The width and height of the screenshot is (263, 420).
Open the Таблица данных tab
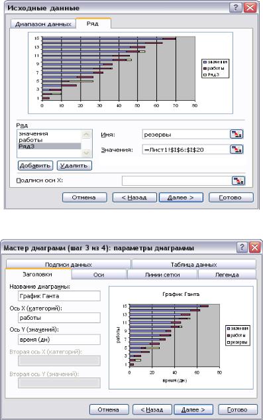click(x=193, y=264)
